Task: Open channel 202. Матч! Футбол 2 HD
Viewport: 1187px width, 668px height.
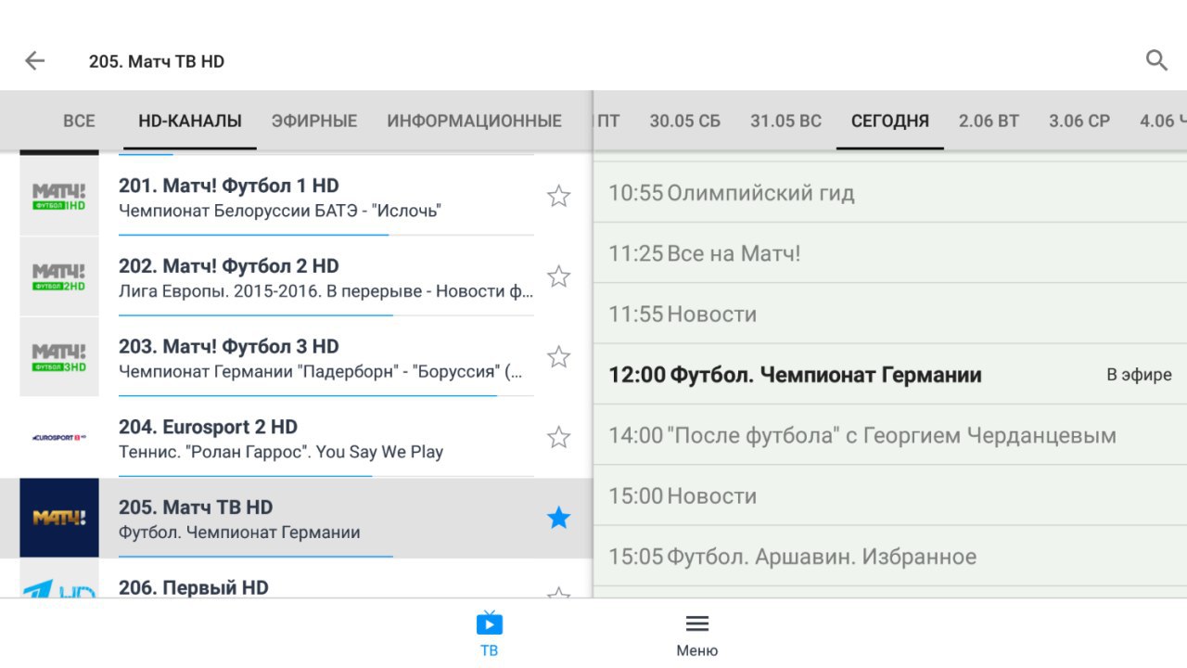Action: (x=297, y=276)
